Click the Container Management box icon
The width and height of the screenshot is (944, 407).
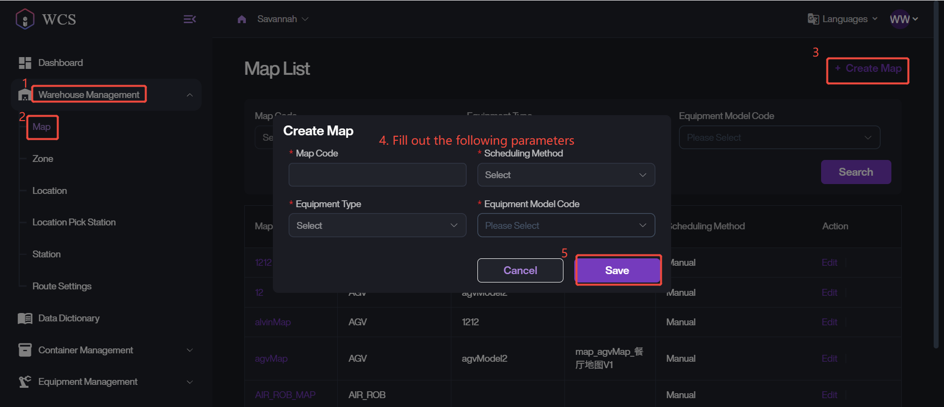pyautogui.click(x=25, y=350)
